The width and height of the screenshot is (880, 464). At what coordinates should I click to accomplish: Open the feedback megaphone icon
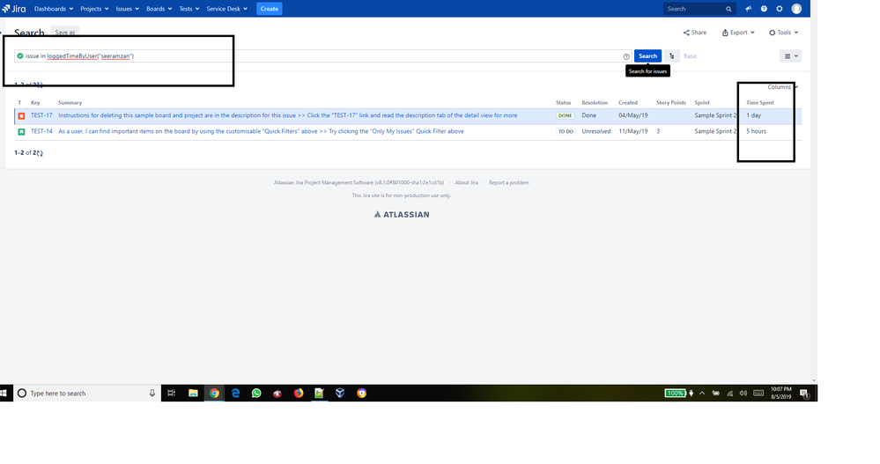[748, 9]
